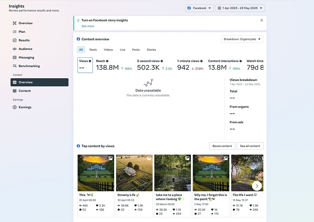Open the 'Dreamy Life' post thumbnail
The height and width of the screenshot is (222, 314).
coord(134,173)
